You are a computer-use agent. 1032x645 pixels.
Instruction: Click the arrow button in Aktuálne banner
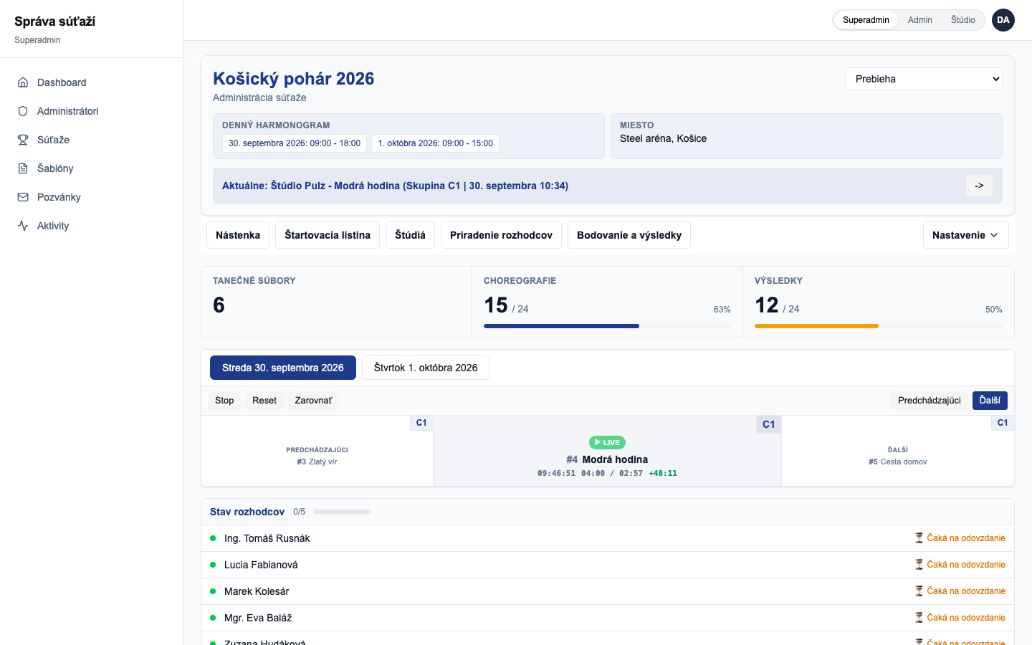(x=979, y=186)
